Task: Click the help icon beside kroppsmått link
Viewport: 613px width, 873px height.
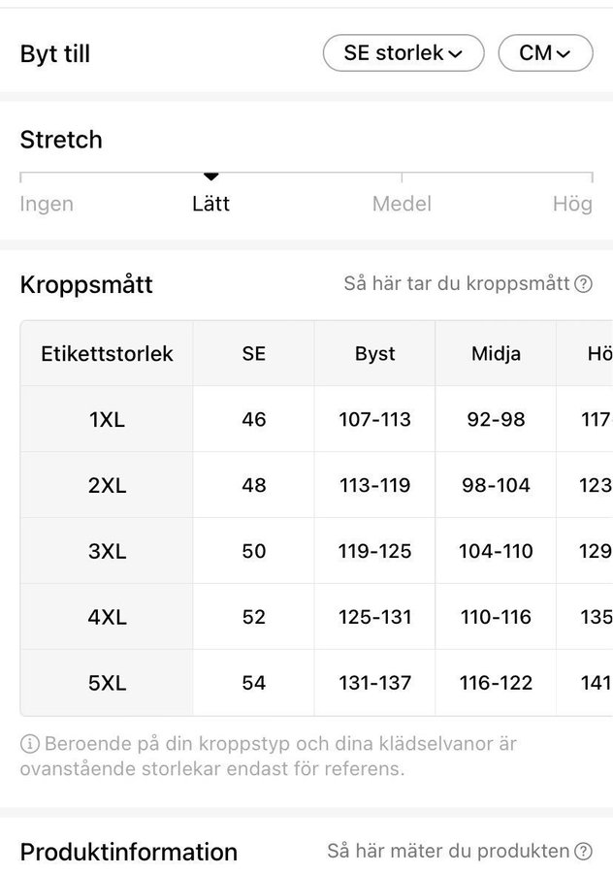Action: point(583,284)
